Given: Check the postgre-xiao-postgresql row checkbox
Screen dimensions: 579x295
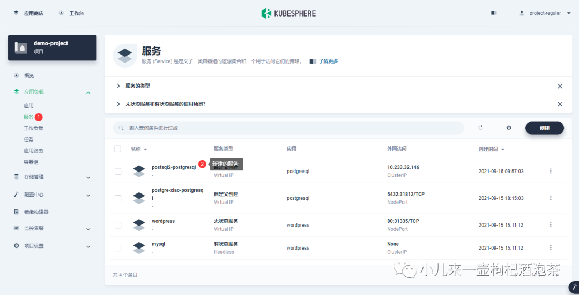Looking at the screenshot, I should (x=118, y=198).
